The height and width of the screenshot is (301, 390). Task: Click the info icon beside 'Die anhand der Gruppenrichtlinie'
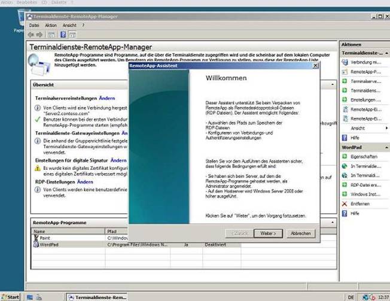tap(37, 141)
